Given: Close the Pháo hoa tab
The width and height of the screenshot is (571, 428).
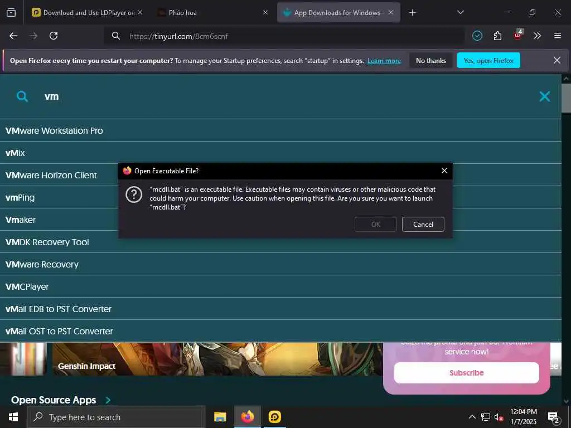Looking at the screenshot, I should tap(265, 12).
